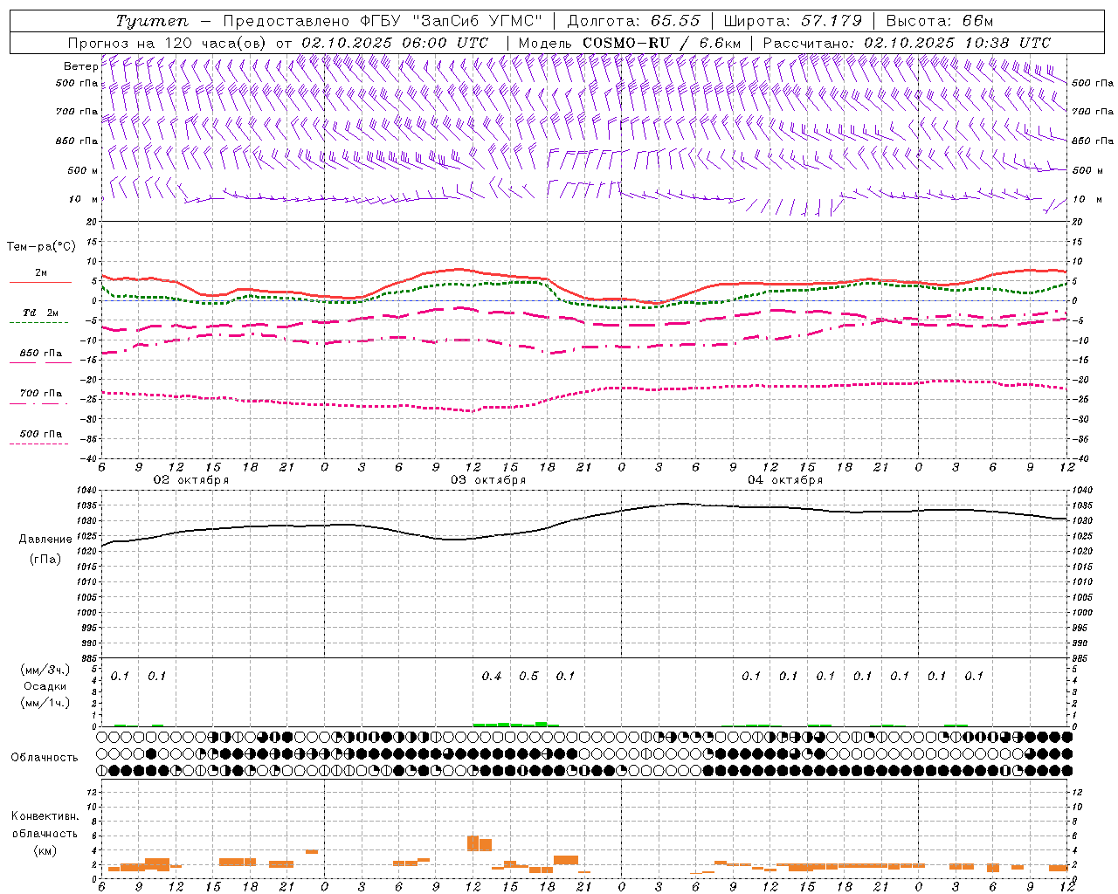This screenshot has width=1118, height=894.
Task: Click the "Ветер" wind panel label
Action: (81, 66)
